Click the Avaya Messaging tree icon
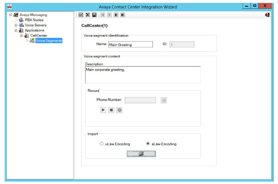This screenshot has height=184, width=278. 16,15
